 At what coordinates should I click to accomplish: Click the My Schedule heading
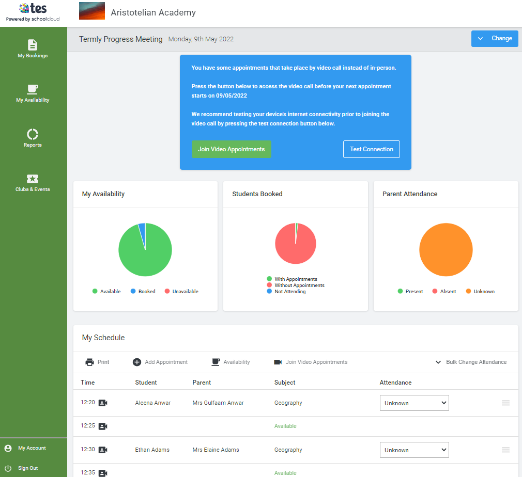point(103,338)
